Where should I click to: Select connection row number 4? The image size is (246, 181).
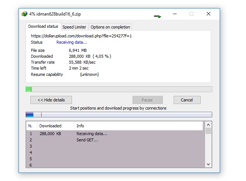115,152
